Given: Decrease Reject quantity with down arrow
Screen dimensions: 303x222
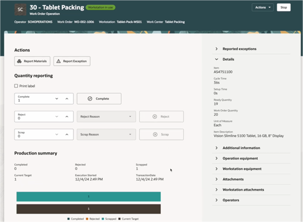Looking at the screenshot, I should (56, 116).
